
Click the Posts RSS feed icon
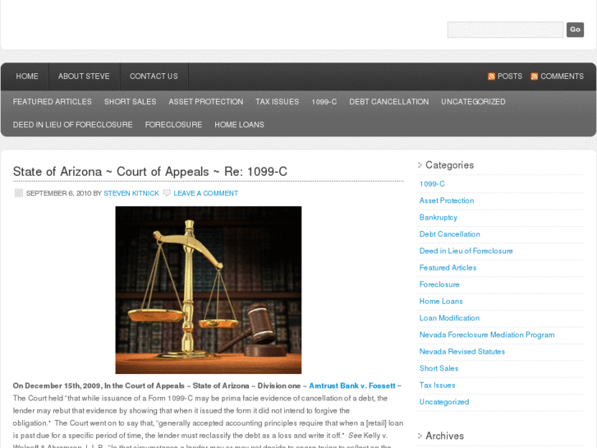pyautogui.click(x=491, y=76)
